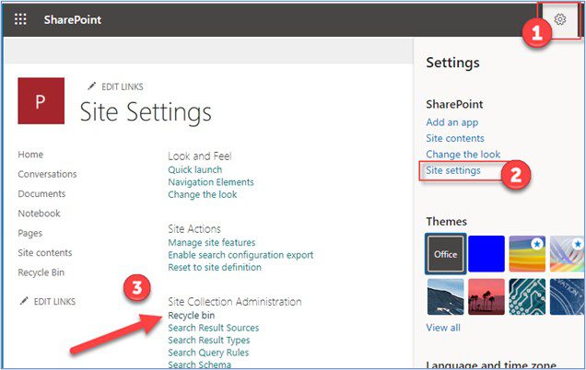586x370 pixels.
Task: Select the pink palm trees theme thumbnail
Action: 486,296
